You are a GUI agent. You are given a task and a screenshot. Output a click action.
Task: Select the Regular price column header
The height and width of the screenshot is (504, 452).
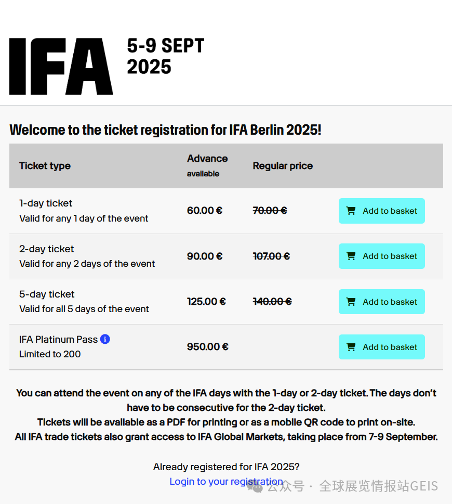coord(283,166)
